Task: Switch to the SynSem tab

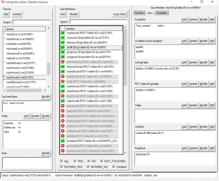Action: (139, 13)
